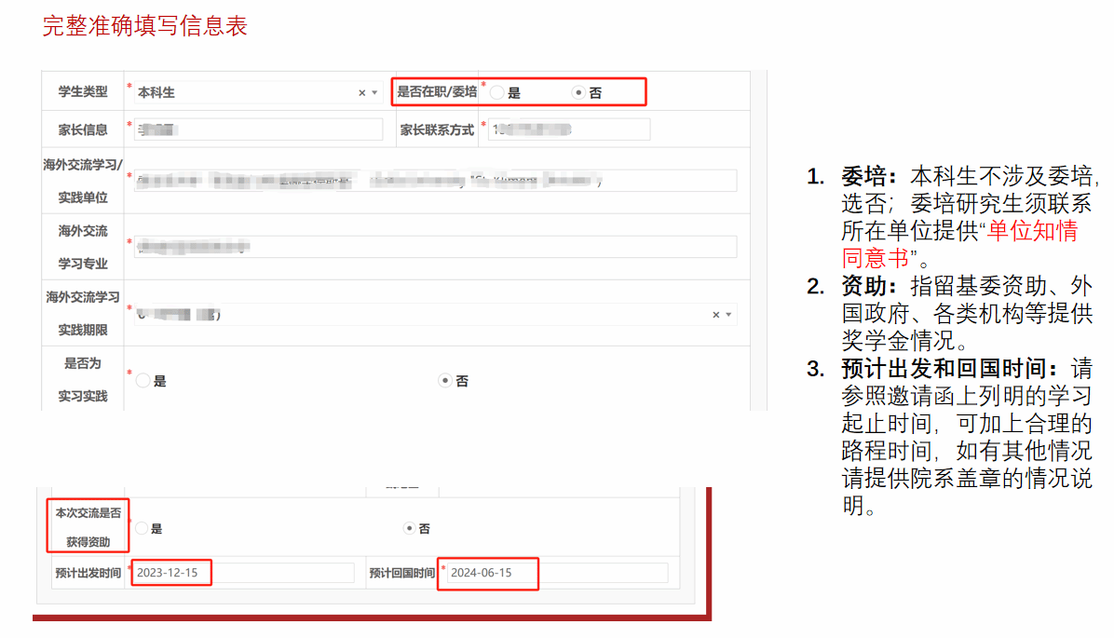Screen dimensions: 1114x638
Task: Click the 家长信息 input field
Action: point(258,129)
